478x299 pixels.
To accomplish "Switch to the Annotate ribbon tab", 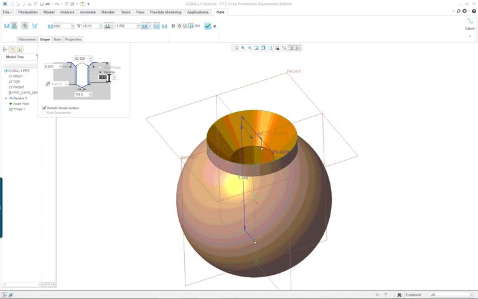I will [x=88, y=12].
